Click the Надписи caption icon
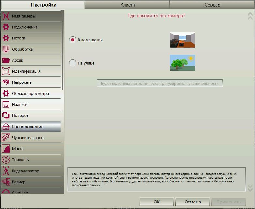Screen dimensions: 255x209 pos(6,105)
